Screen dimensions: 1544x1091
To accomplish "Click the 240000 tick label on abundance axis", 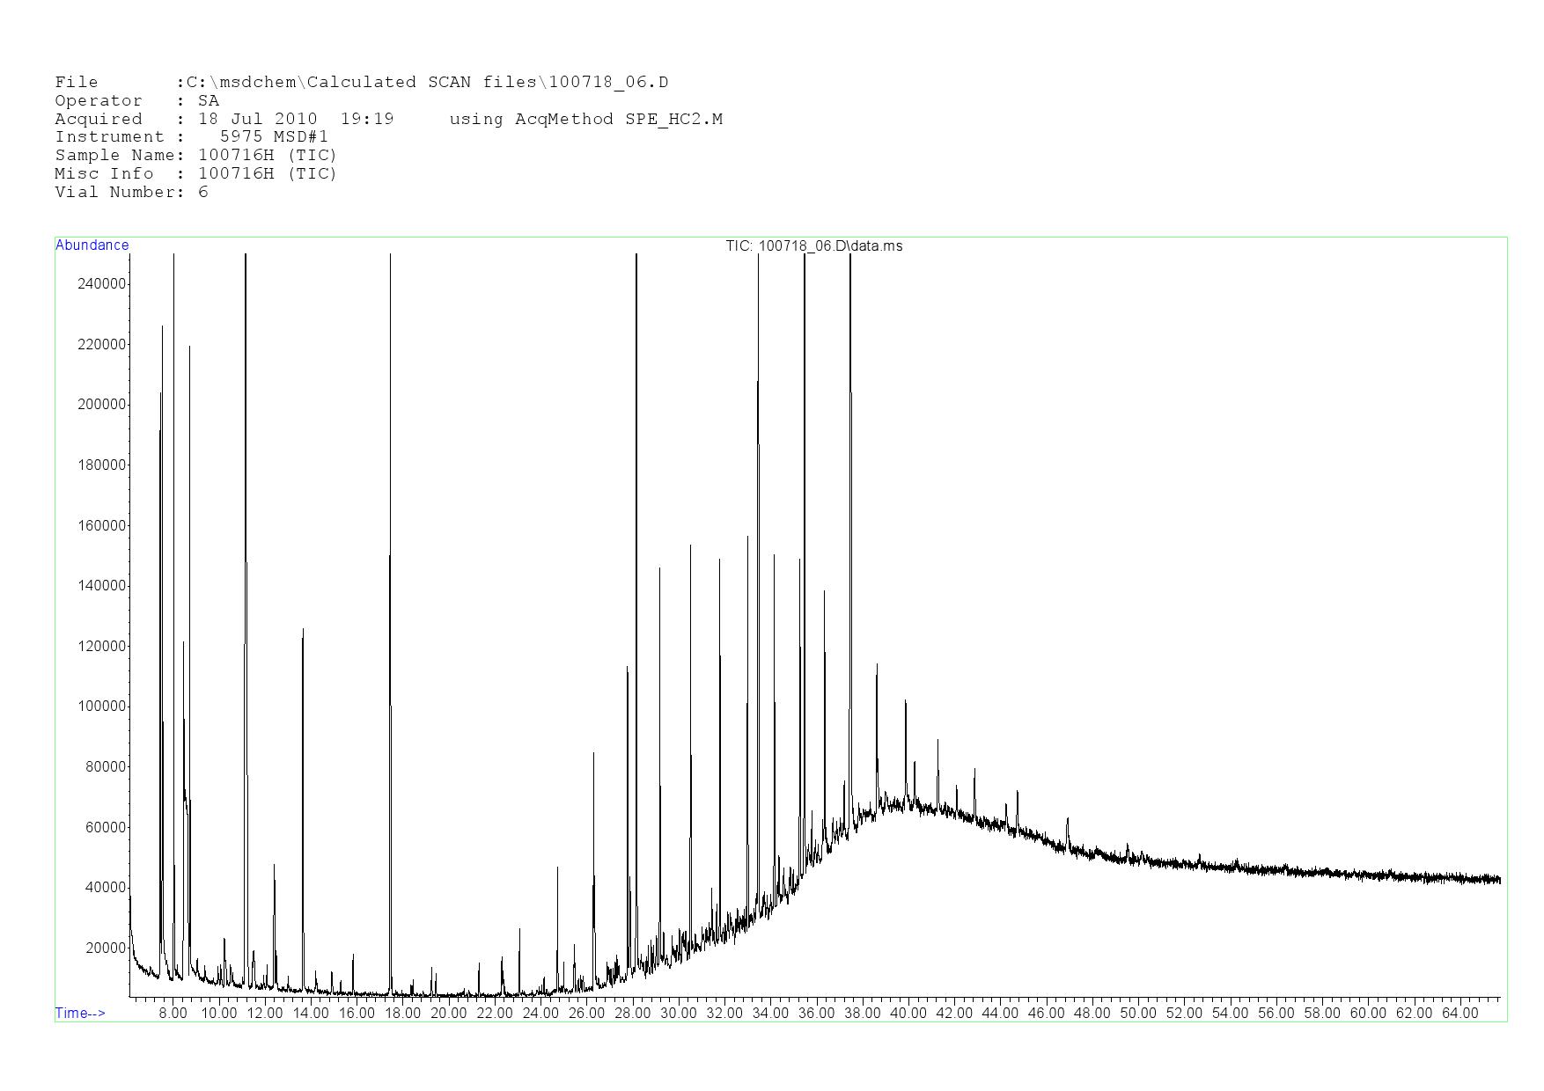I will click(x=102, y=284).
